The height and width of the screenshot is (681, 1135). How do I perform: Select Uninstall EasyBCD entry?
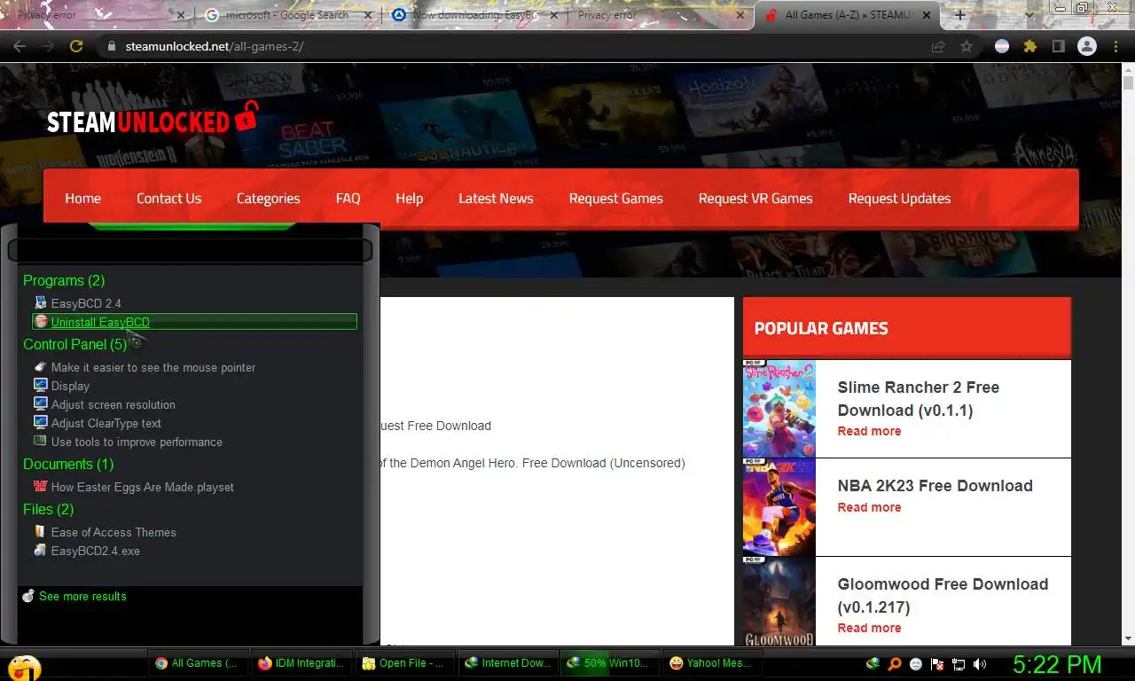tap(194, 322)
